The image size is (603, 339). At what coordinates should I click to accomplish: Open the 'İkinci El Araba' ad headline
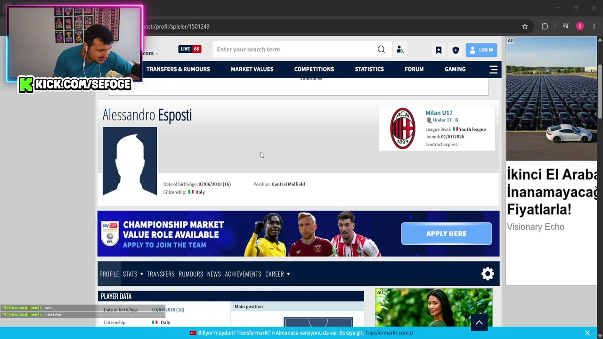click(x=552, y=192)
